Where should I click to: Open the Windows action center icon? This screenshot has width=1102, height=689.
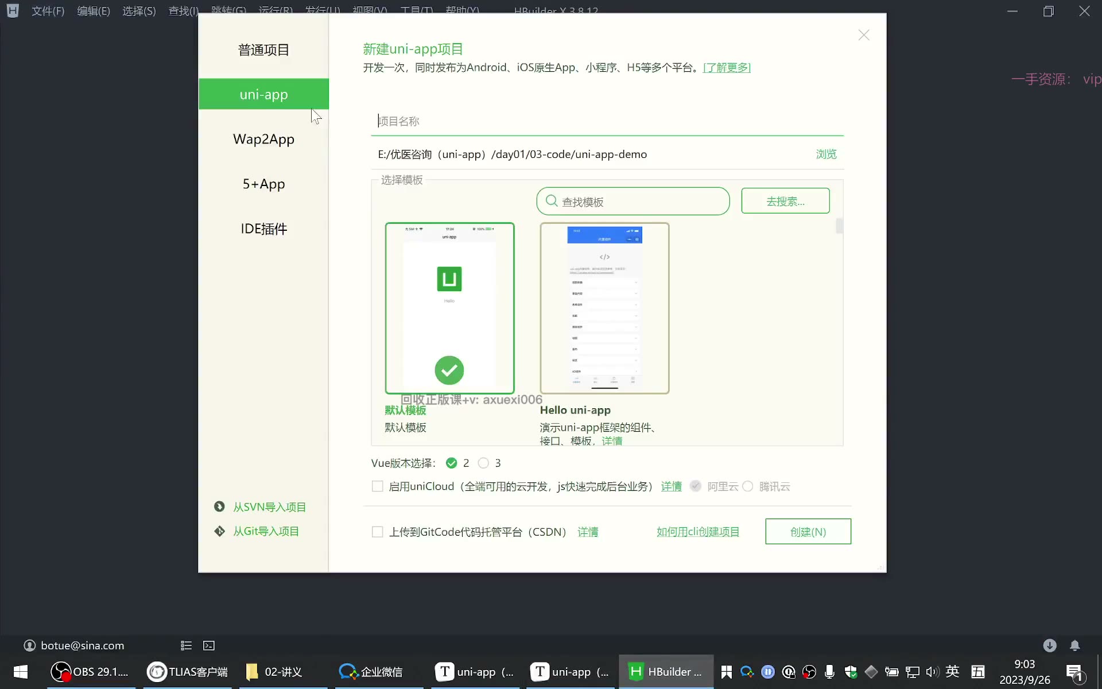point(1074,673)
